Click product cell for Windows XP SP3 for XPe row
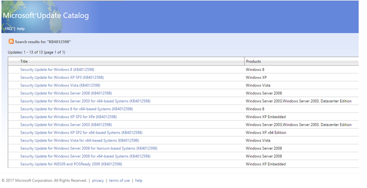This screenshot has height=188, width=367. point(265,117)
